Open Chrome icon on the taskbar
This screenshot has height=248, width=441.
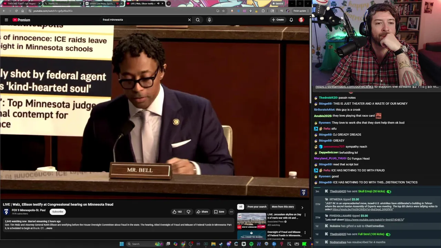coord(183,244)
